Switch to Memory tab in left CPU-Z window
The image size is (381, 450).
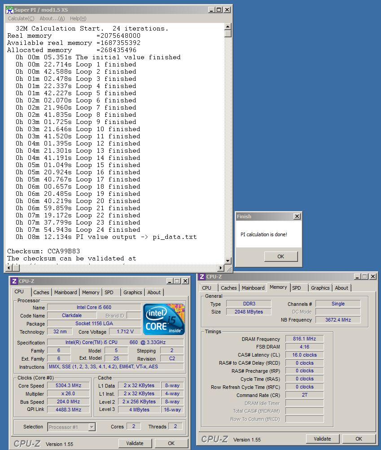91,292
